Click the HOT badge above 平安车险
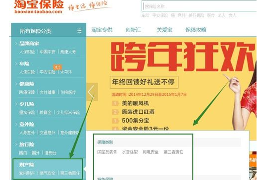This screenshot has width=259, height=180. [57, 67]
